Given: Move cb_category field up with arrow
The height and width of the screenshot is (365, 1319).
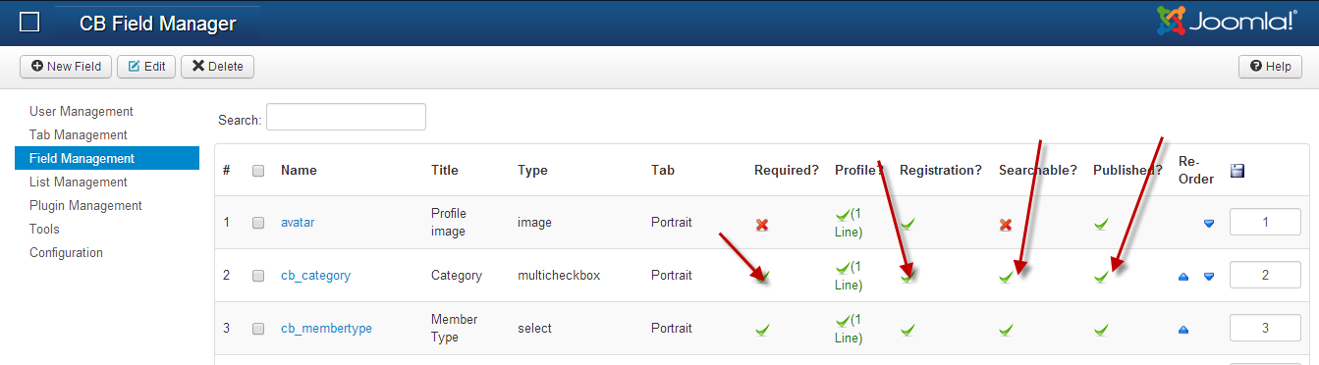Looking at the screenshot, I should [1184, 277].
